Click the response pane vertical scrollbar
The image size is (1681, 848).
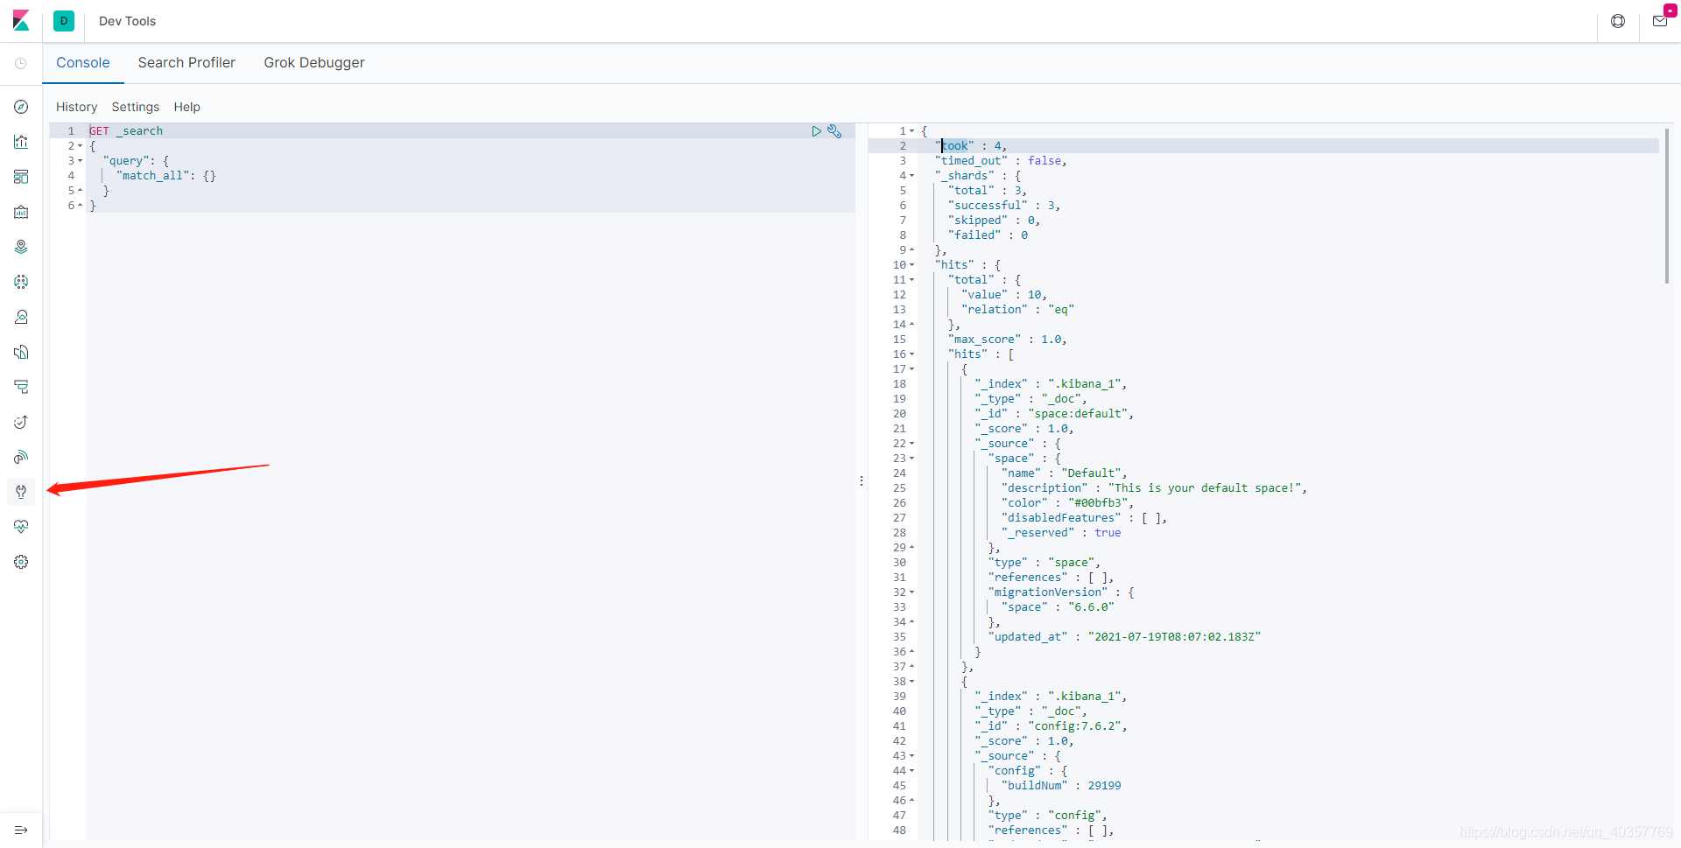[x=1666, y=206]
